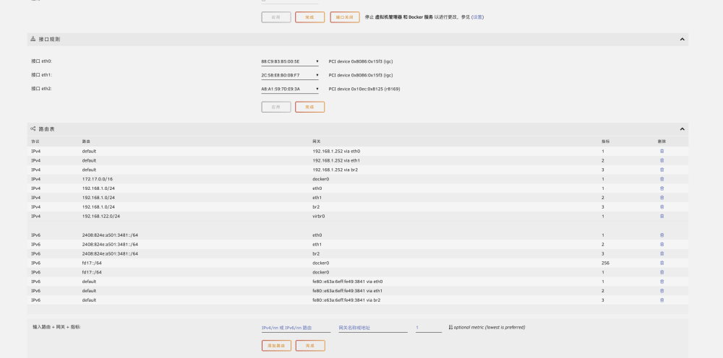Click the 指标 column header
The width and height of the screenshot is (723, 358).
[x=605, y=141]
